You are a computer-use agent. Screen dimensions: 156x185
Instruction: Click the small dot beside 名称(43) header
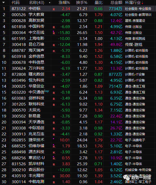50,3
